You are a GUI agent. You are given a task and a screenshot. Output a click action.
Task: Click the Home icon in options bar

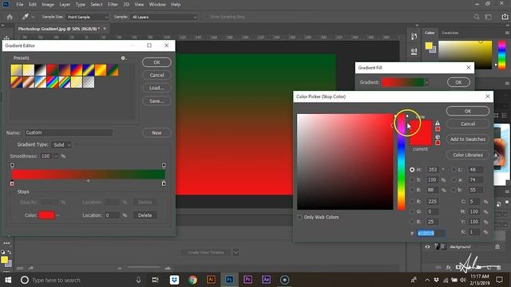click(x=10, y=17)
